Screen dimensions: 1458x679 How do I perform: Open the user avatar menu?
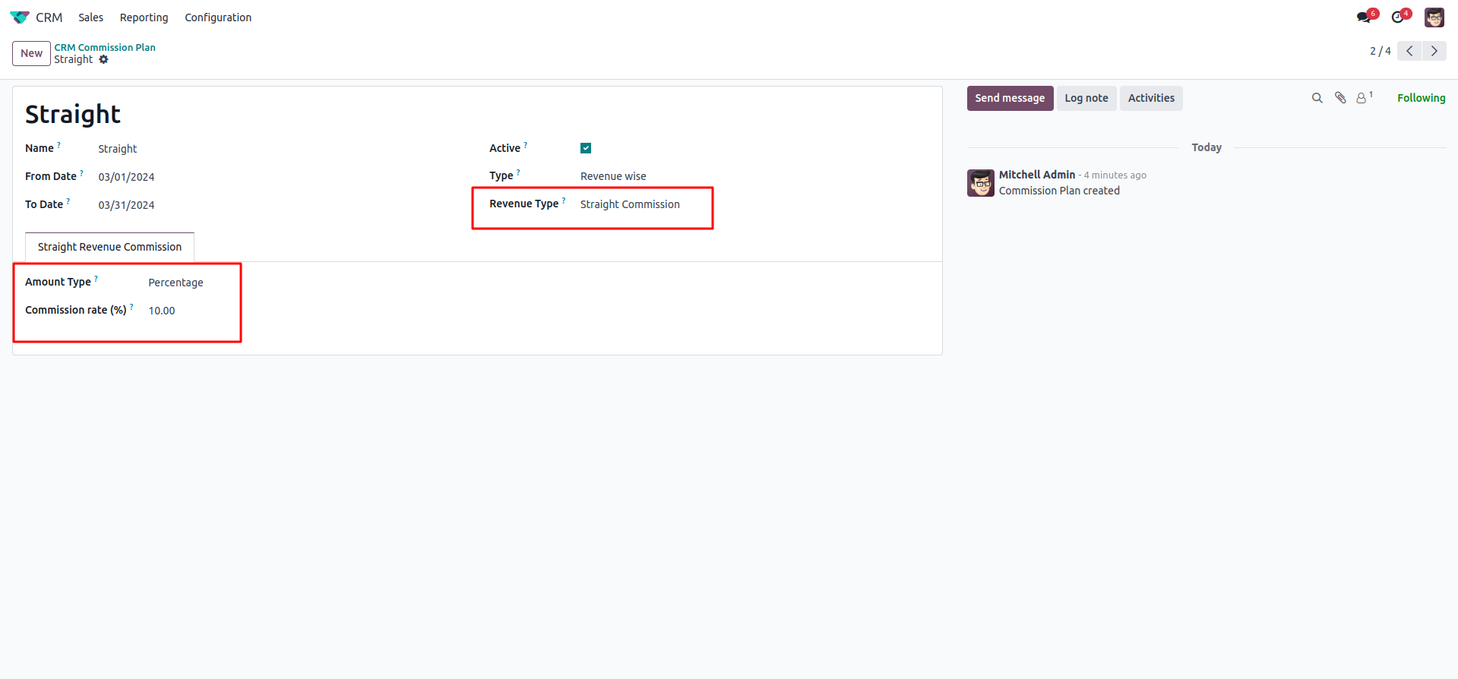(x=1434, y=17)
